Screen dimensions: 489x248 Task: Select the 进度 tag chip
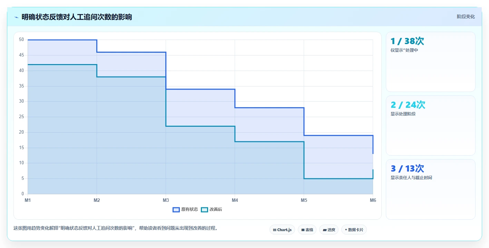point(329,230)
